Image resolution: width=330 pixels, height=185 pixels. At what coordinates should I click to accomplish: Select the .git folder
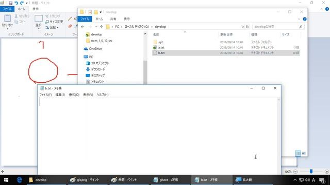click(x=160, y=42)
